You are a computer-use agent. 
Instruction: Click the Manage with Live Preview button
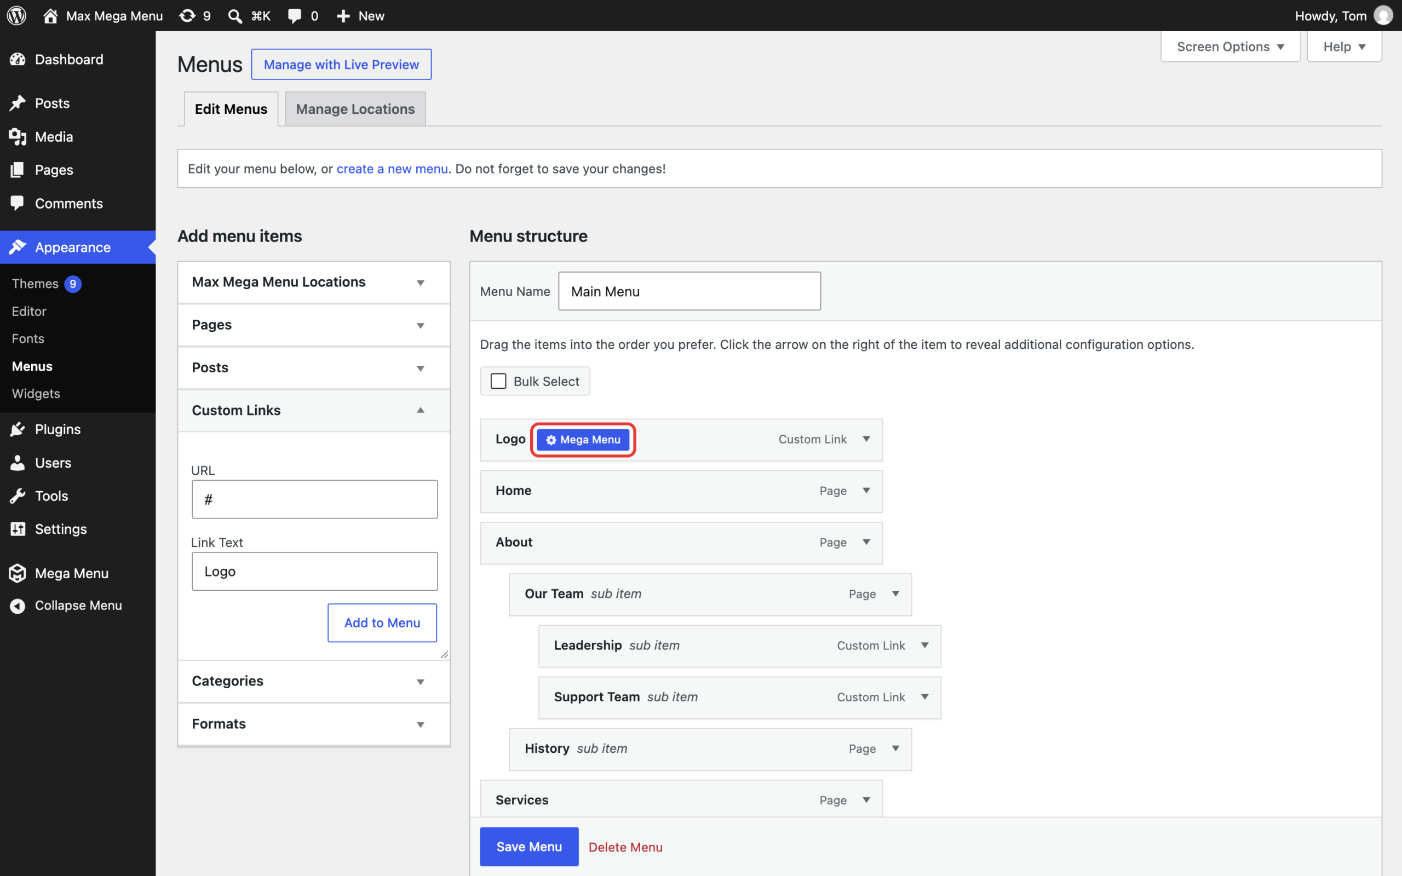[x=341, y=64]
